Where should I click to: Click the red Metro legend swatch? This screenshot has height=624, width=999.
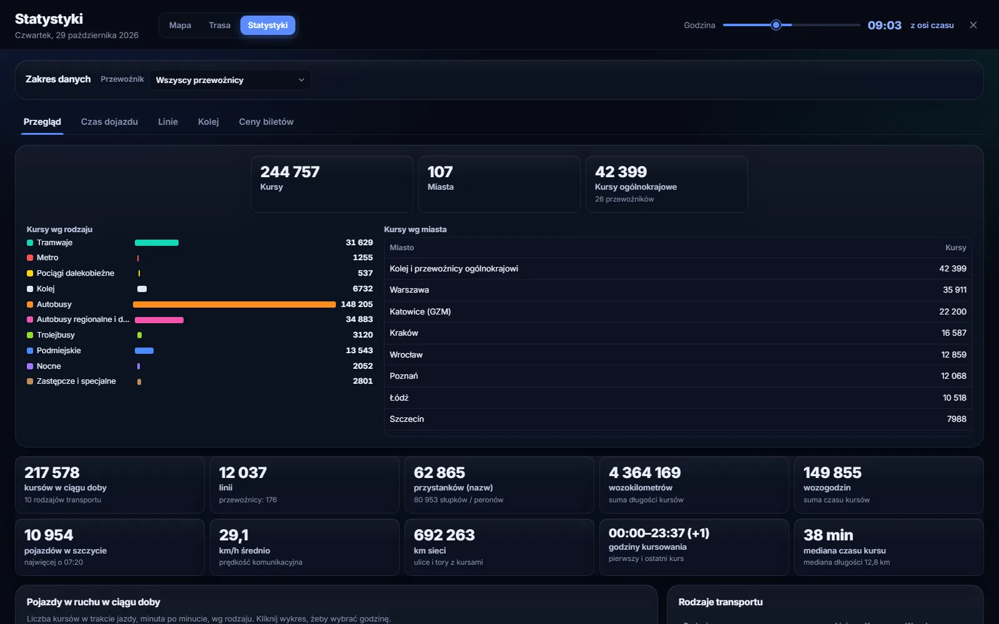coord(30,258)
